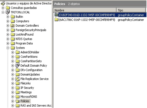This screenshot has height=108, width=147.
Task: Expand the IP Security node
Action: click(13, 88)
